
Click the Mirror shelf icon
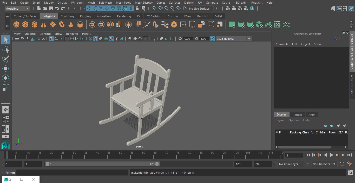110,25
